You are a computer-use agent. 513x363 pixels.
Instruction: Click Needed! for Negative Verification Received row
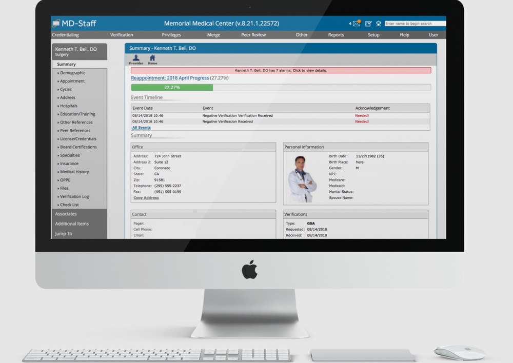point(362,122)
